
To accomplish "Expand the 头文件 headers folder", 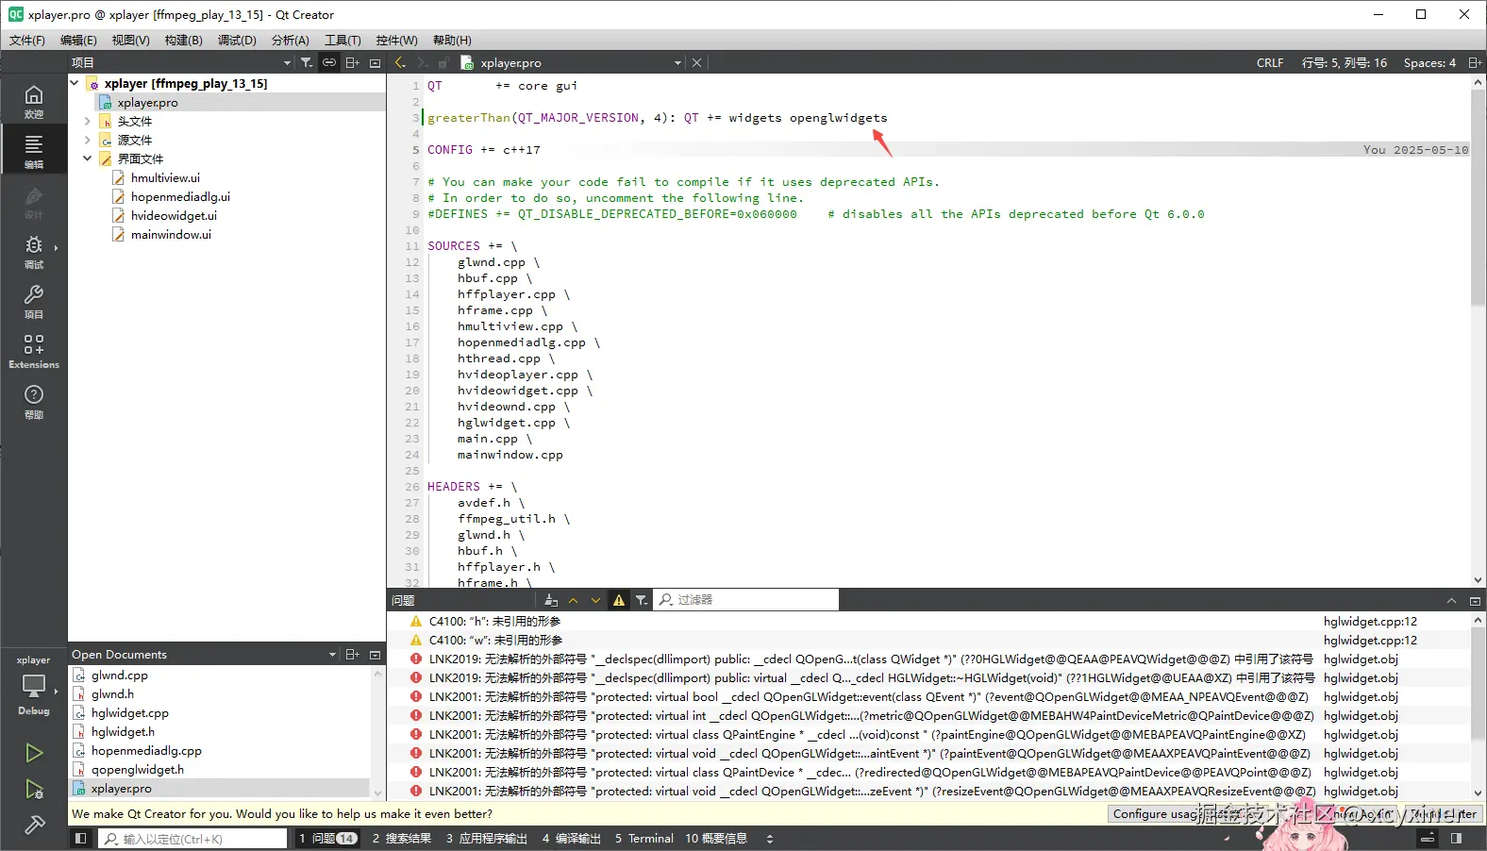I will click(x=87, y=121).
